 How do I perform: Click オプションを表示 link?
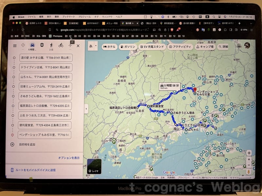coord(69,158)
